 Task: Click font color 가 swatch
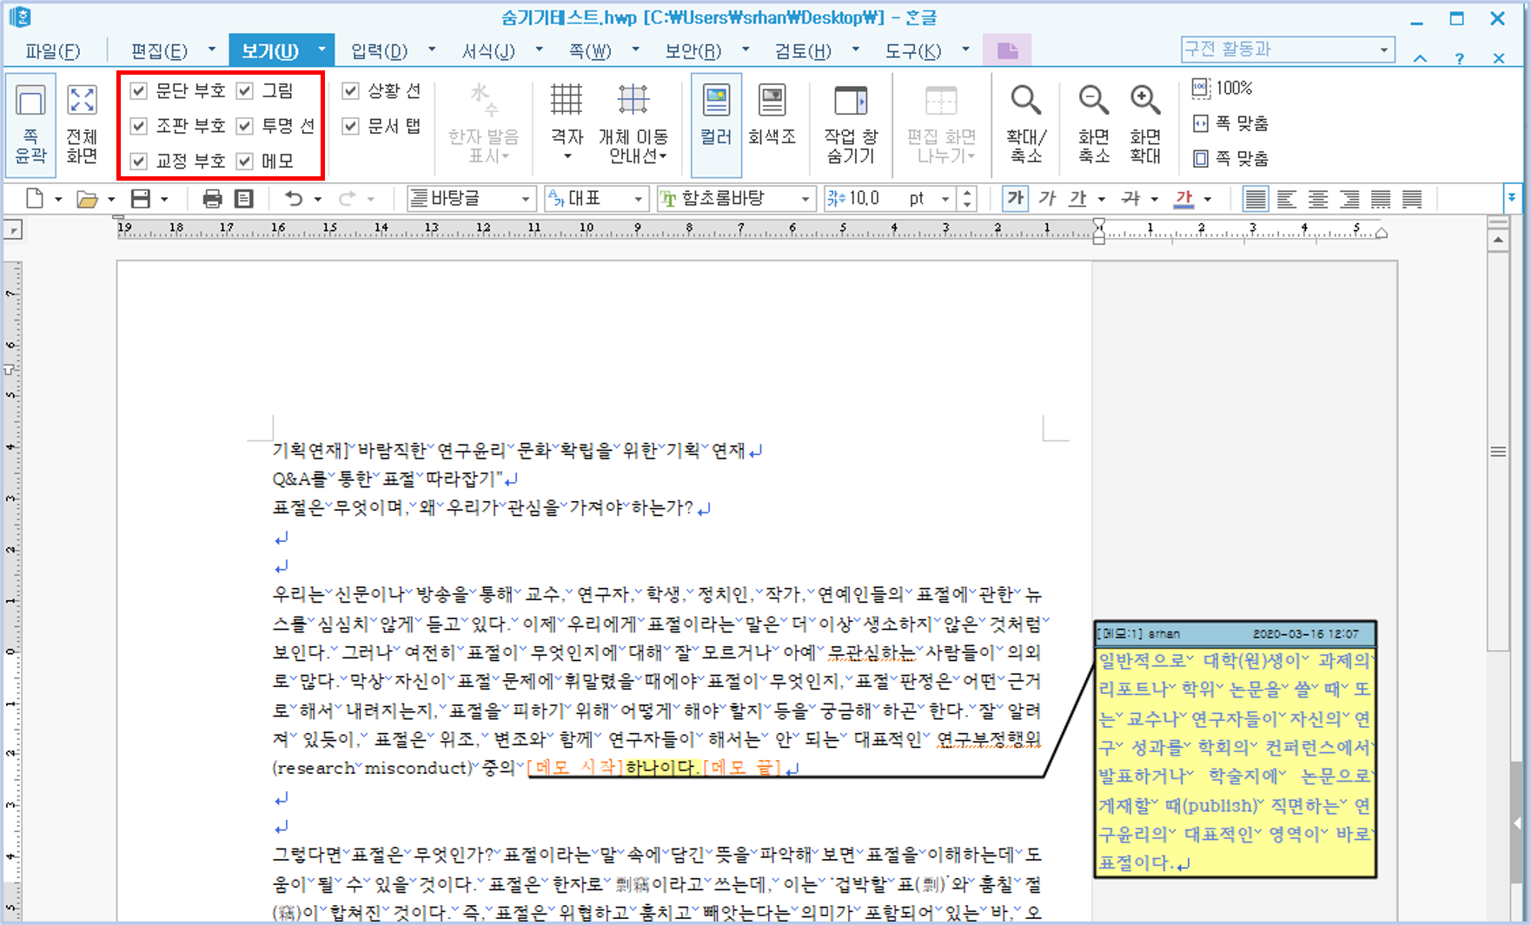pyautogui.click(x=1183, y=199)
